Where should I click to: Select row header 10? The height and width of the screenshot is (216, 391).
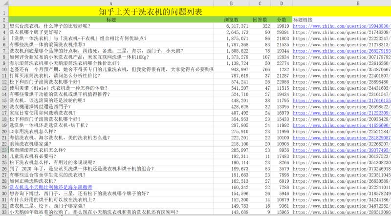pyautogui.click(x=4, y=69)
